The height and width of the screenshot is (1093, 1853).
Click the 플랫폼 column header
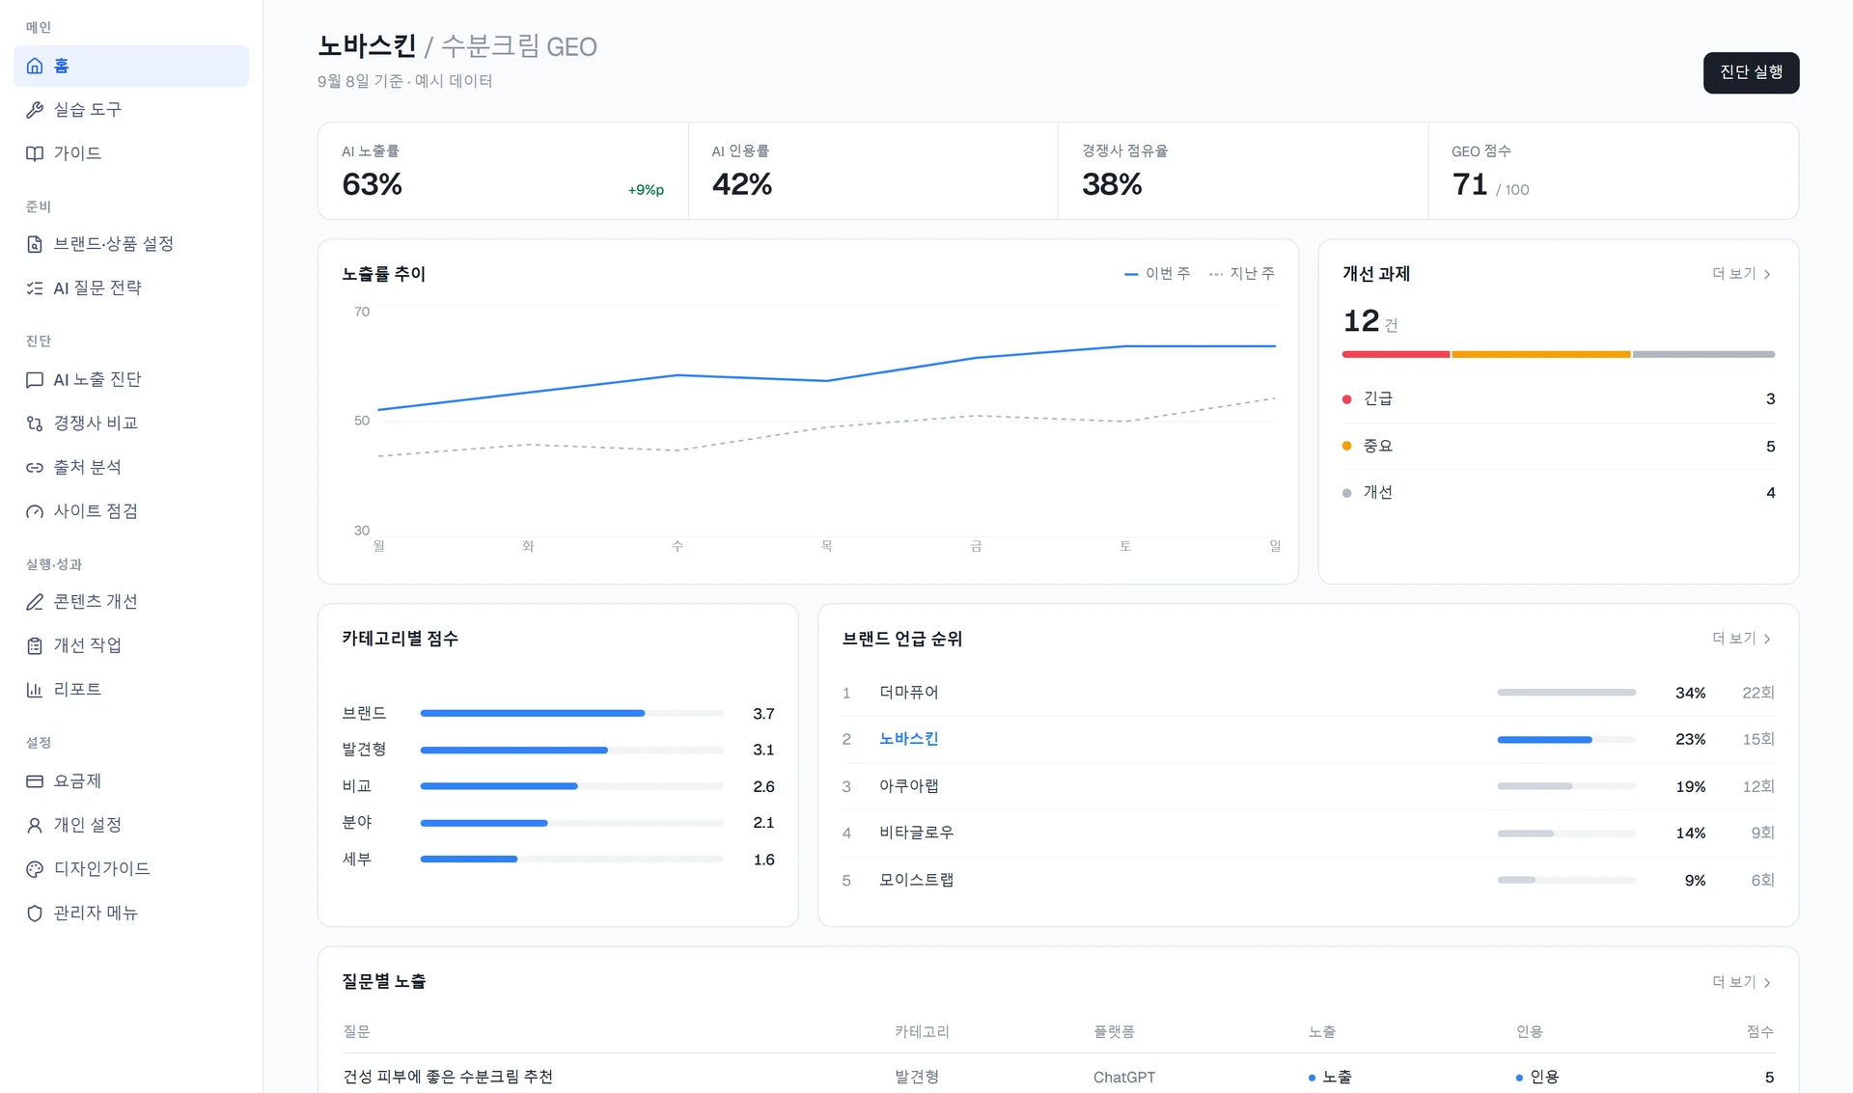[x=1114, y=1032]
